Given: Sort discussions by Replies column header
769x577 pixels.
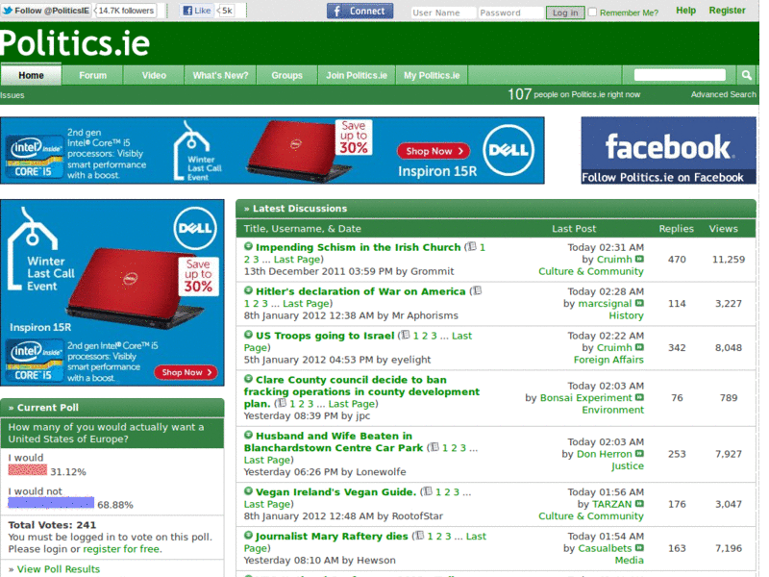Looking at the screenshot, I should coord(676,229).
